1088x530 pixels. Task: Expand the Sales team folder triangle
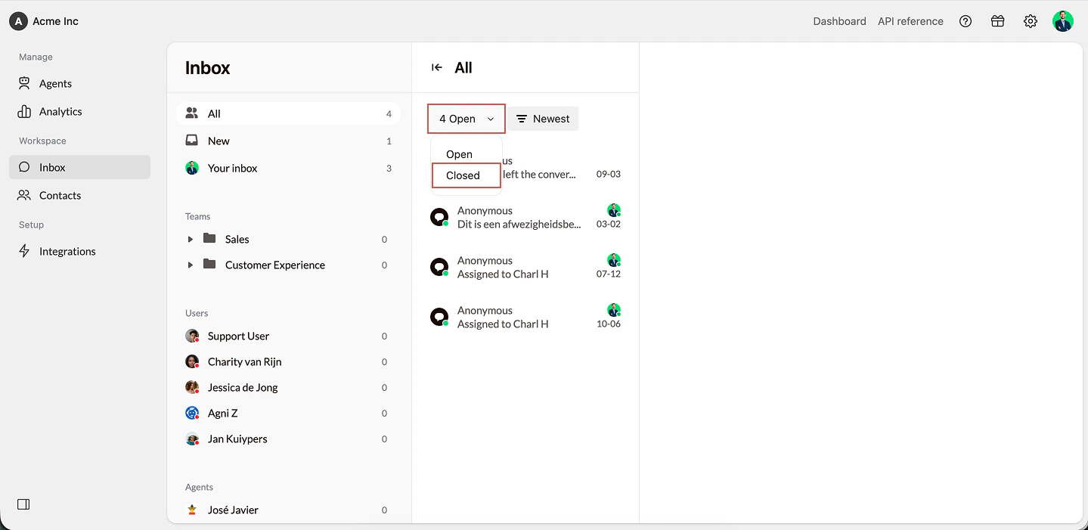tap(191, 239)
